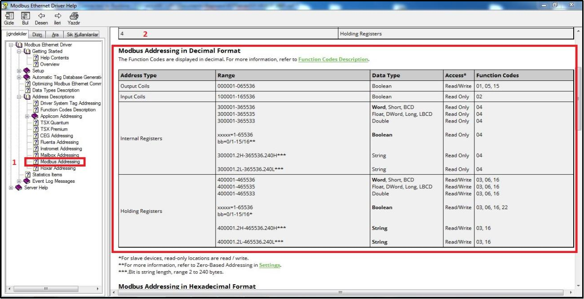This screenshot has height=299, width=584.
Task: Click the Instromet Addressing page icon
Action: tap(36, 148)
